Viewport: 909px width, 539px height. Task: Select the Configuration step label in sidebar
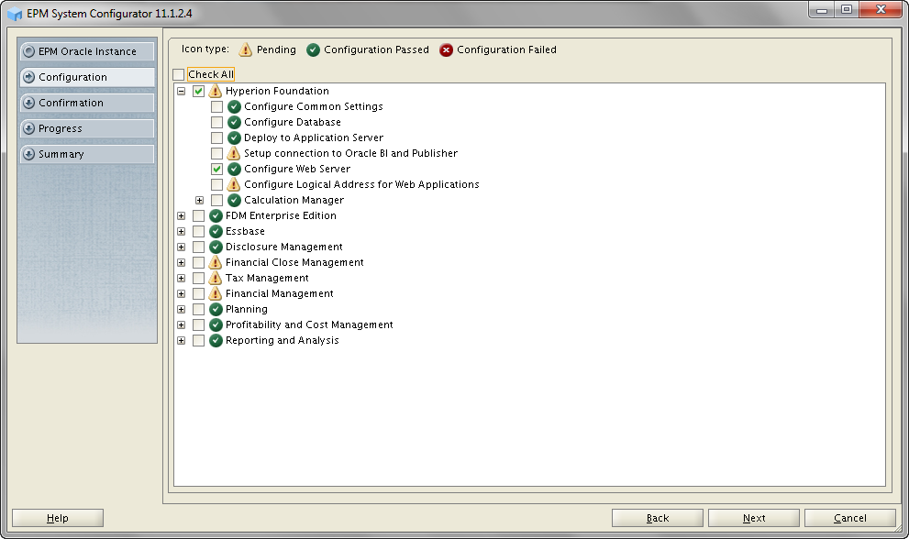(72, 77)
